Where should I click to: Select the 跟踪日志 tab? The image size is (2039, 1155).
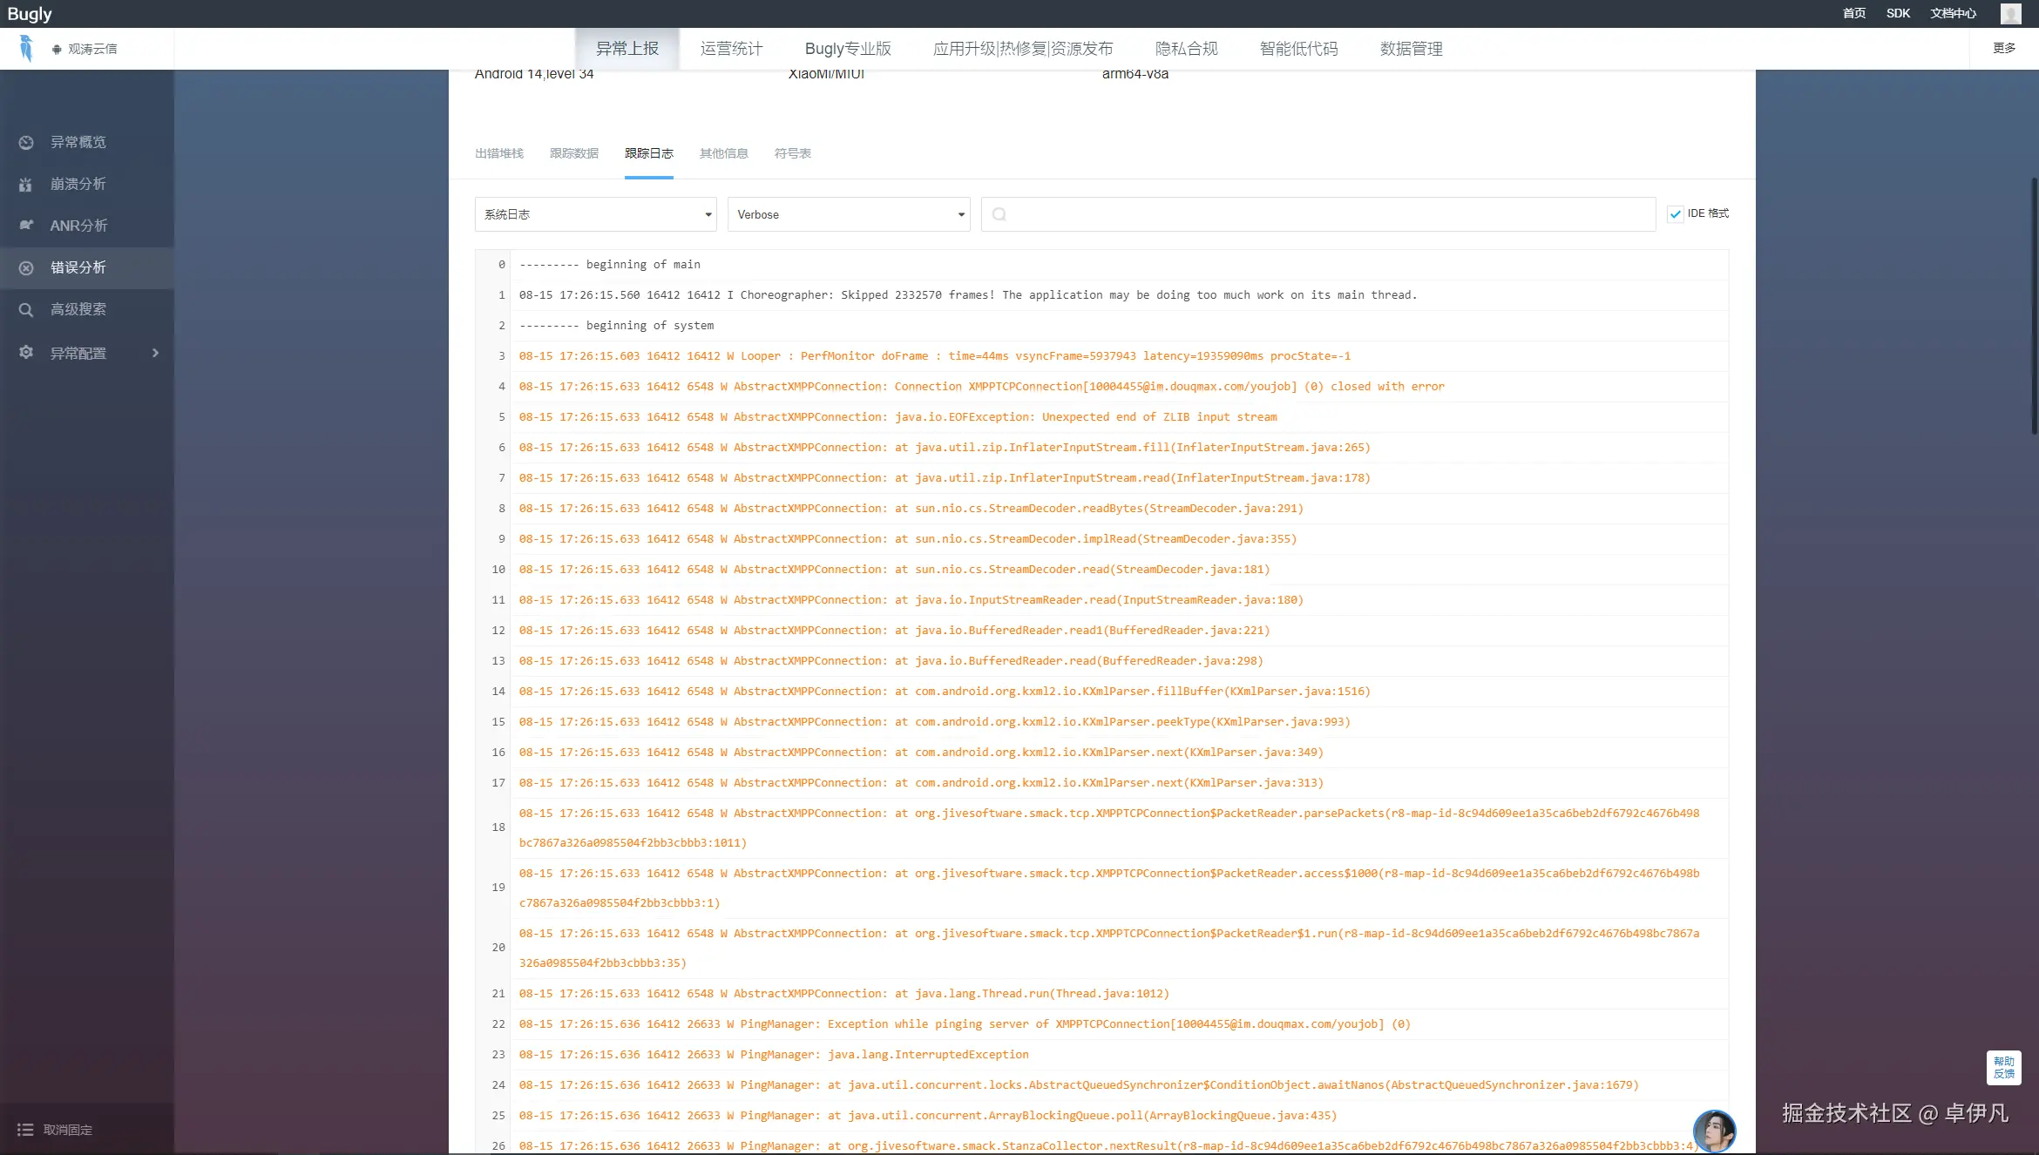(x=649, y=153)
